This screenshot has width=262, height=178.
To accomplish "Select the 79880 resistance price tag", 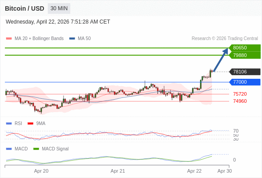I will pos(245,55).
